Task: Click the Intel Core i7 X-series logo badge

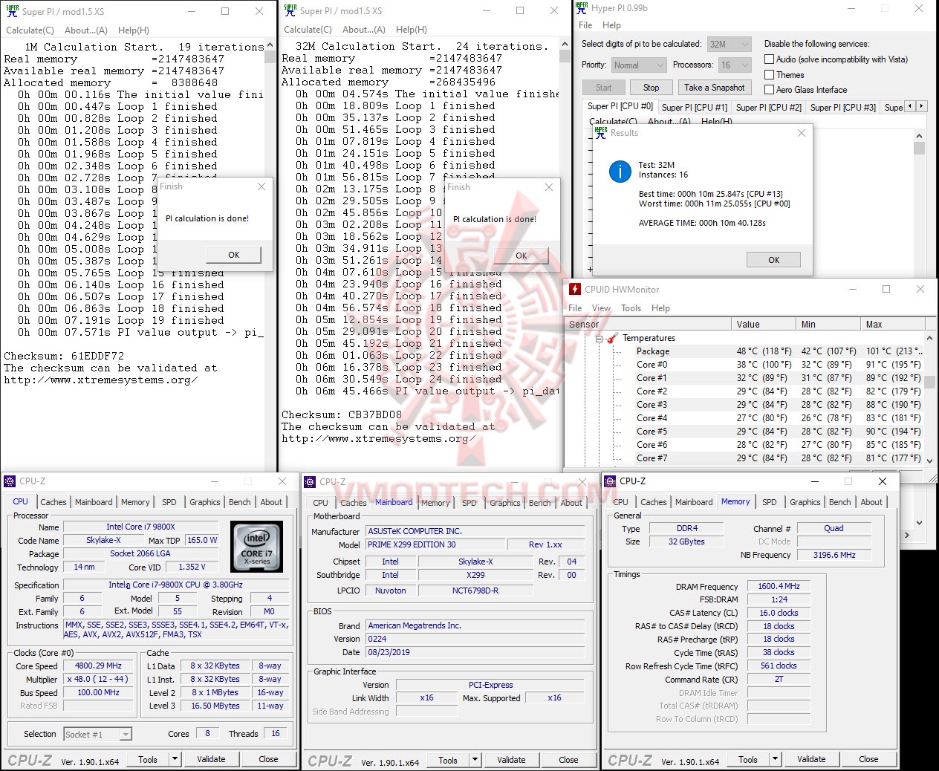Action: click(256, 547)
